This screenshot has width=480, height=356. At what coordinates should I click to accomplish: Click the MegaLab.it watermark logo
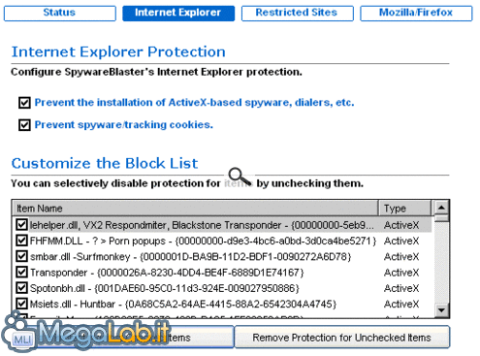tap(85, 331)
